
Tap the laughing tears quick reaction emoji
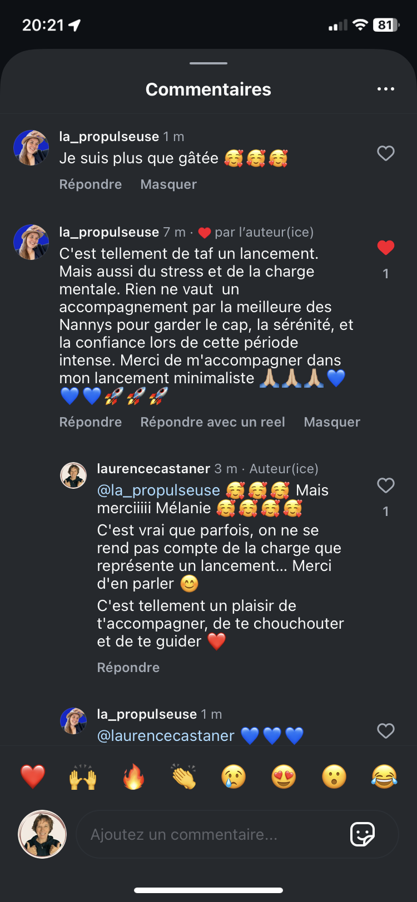click(x=384, y=776)
